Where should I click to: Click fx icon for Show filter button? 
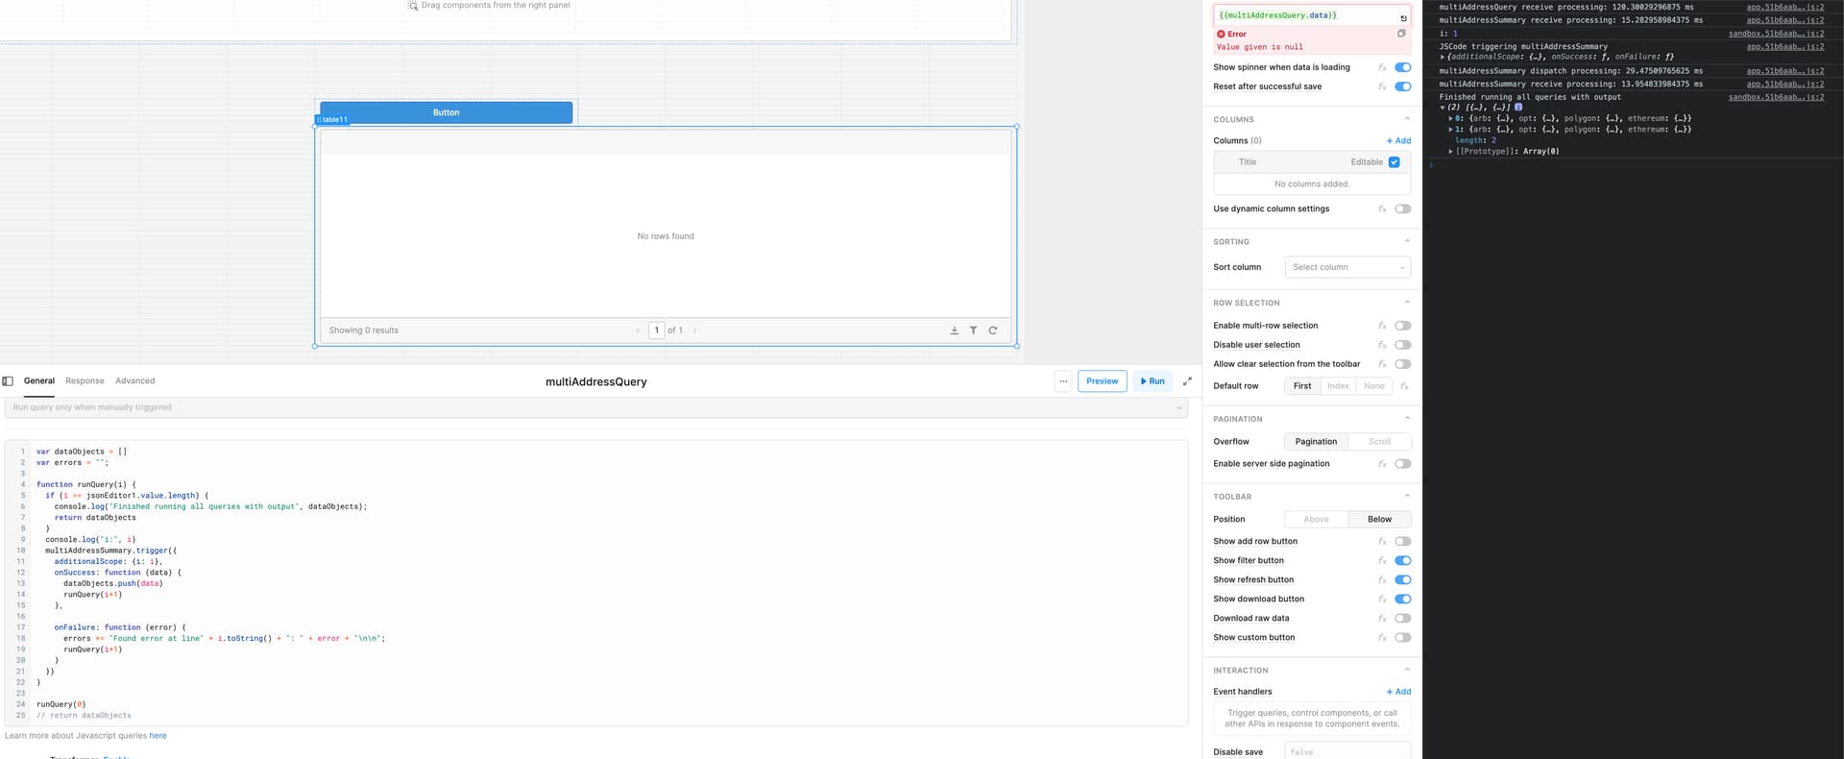(1382, 561)
